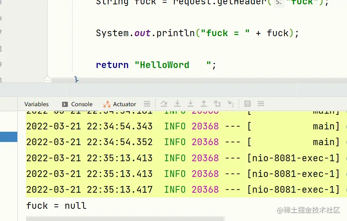The width and height of the screenshot is (347, 221).
Task: Switch to the Variables tab
Action: [x=36, y=104]
